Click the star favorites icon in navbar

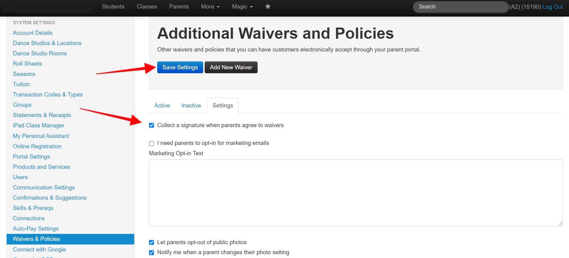coord(268,6)
